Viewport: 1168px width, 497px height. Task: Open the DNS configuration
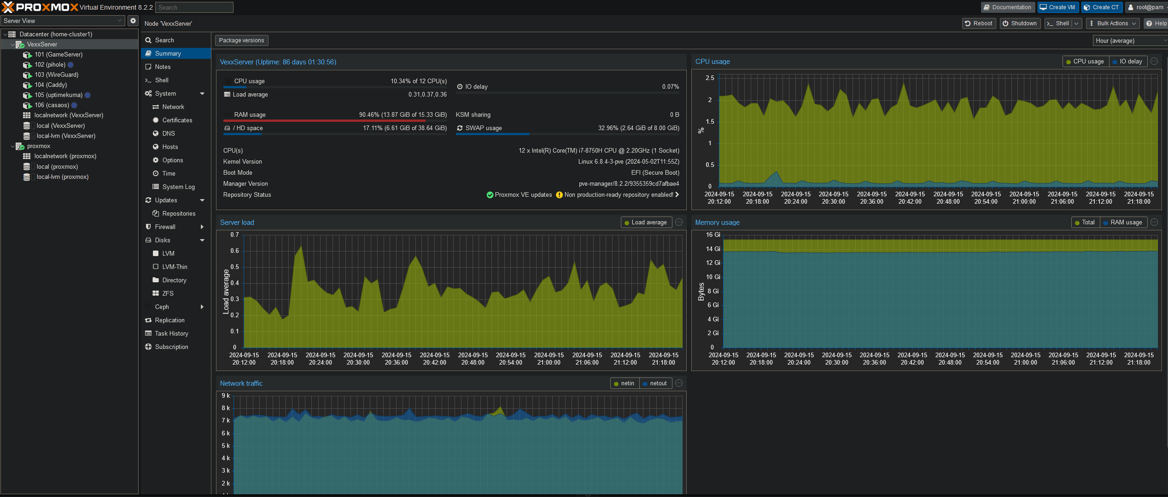click(x=168, y=133)
